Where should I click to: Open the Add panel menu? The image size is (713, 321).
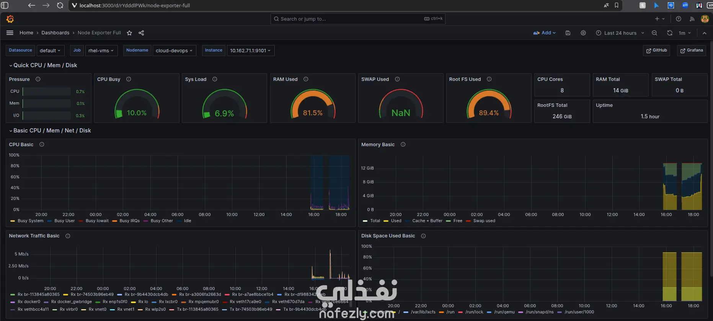click(544, 33)
